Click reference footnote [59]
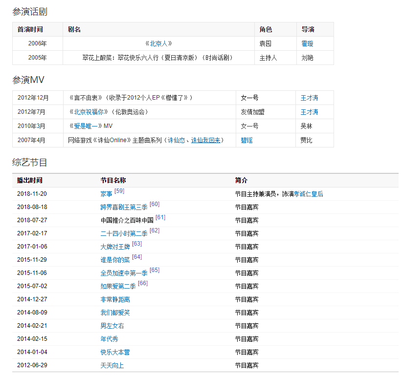The height and width of the screenshot is (376, 403). coord(119,191)
